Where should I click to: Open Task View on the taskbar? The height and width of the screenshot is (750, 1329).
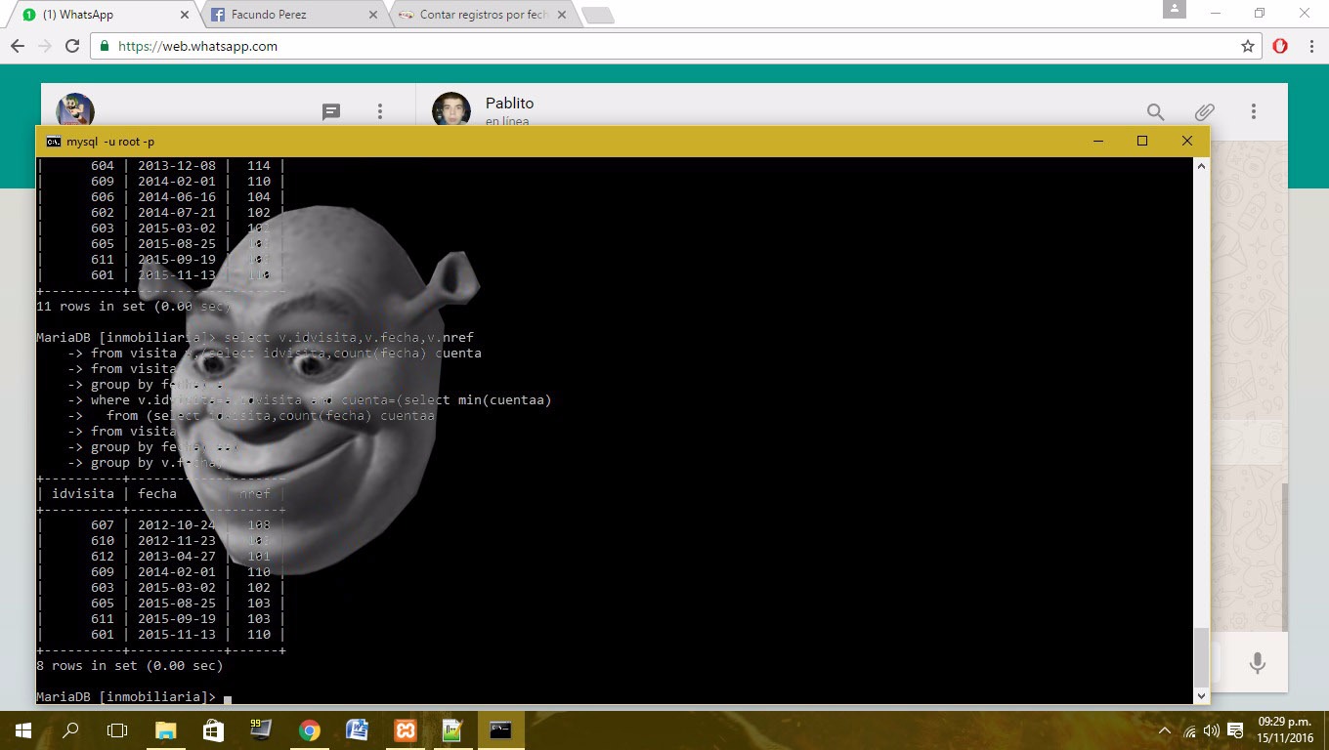(x=117, y=730)
